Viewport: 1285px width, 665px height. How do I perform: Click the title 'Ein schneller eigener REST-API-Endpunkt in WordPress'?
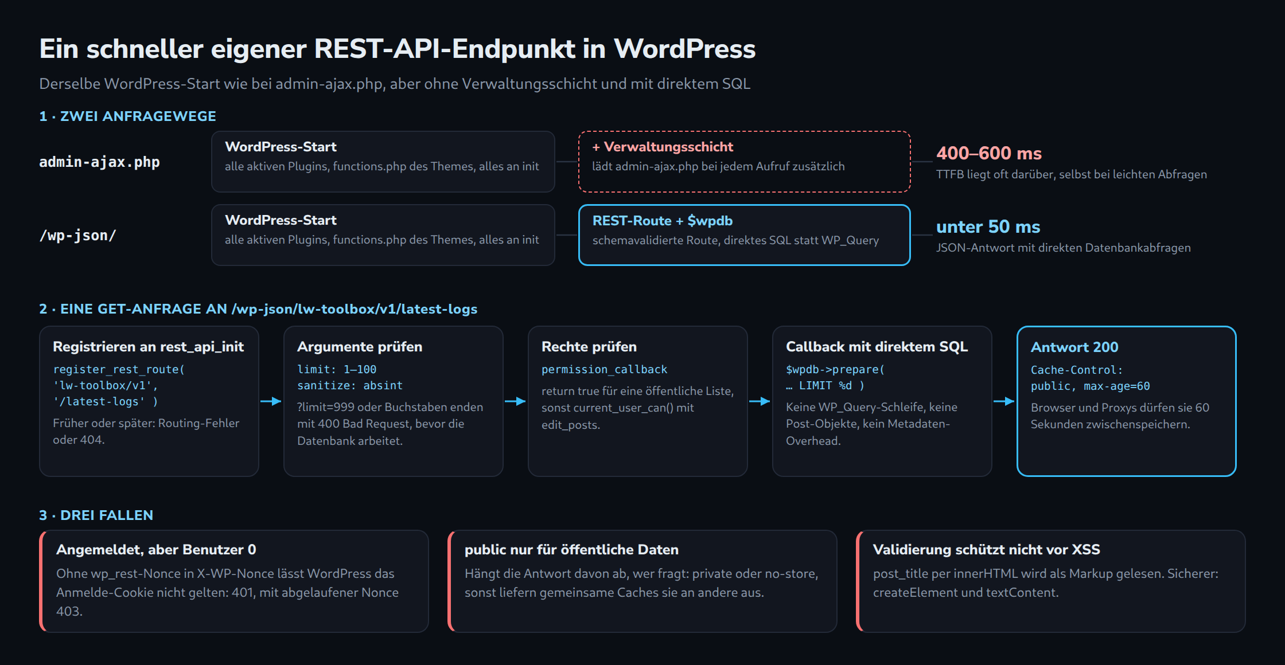point(397,49)
